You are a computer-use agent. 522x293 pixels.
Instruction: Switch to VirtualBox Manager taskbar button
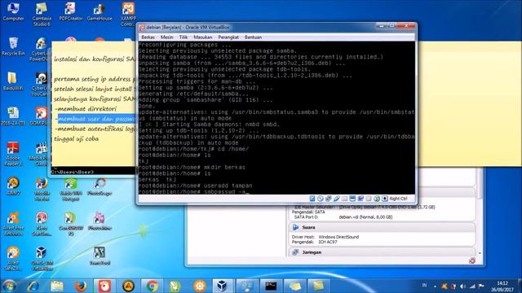[x=222, y=286]
